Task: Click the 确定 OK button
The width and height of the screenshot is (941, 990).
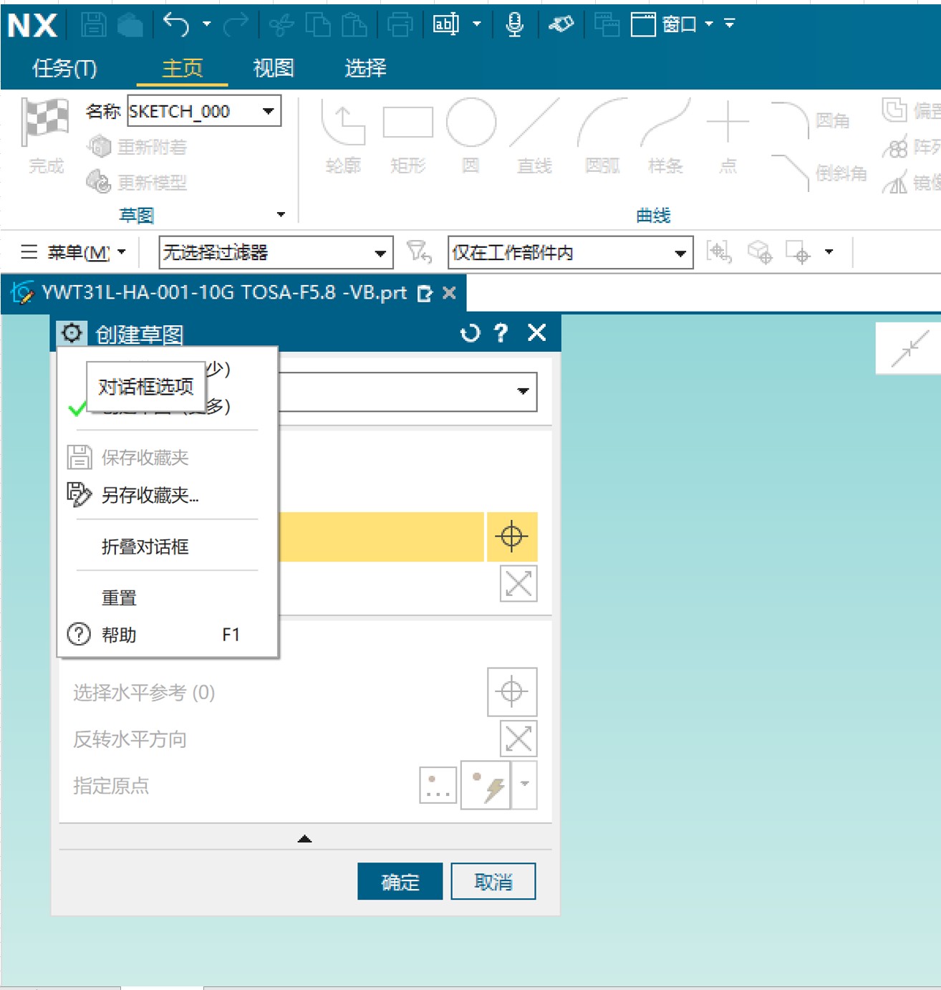Action: click(400, 881)
